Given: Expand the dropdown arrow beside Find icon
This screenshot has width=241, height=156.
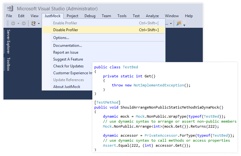Looking at the screenshot, I should pyautogui.click(x=171, y=24).
